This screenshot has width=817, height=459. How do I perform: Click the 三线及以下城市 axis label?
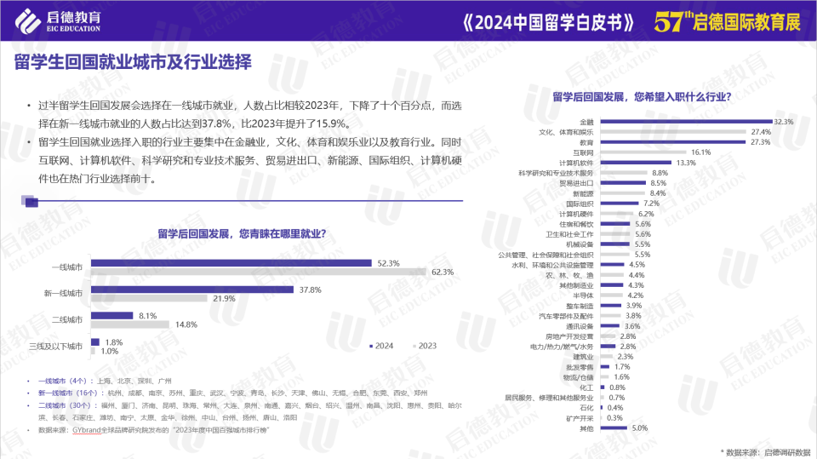[x=56, y=346]
